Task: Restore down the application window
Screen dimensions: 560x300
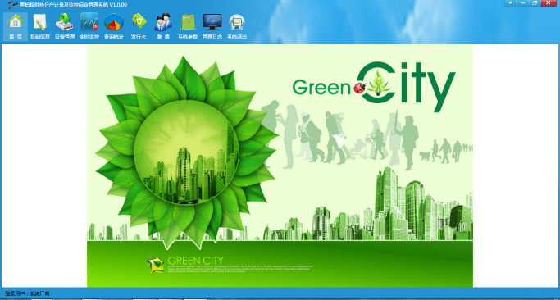Action: click(x=535, y=2)
